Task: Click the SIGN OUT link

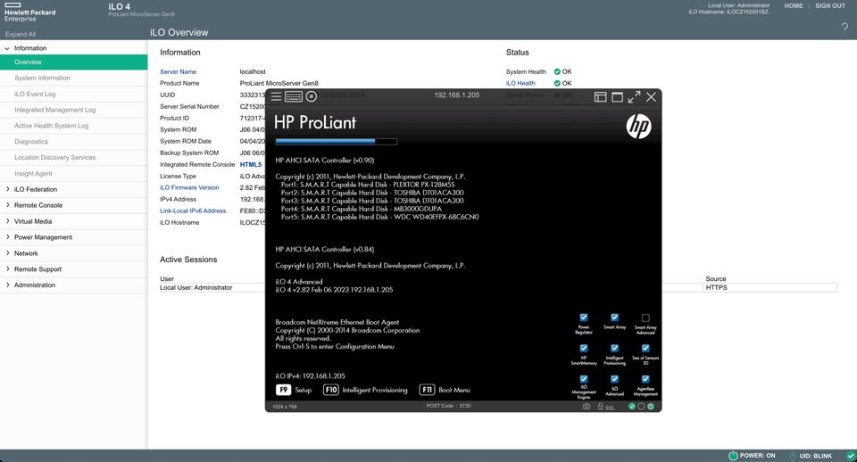Action: (x=829, y=6)
